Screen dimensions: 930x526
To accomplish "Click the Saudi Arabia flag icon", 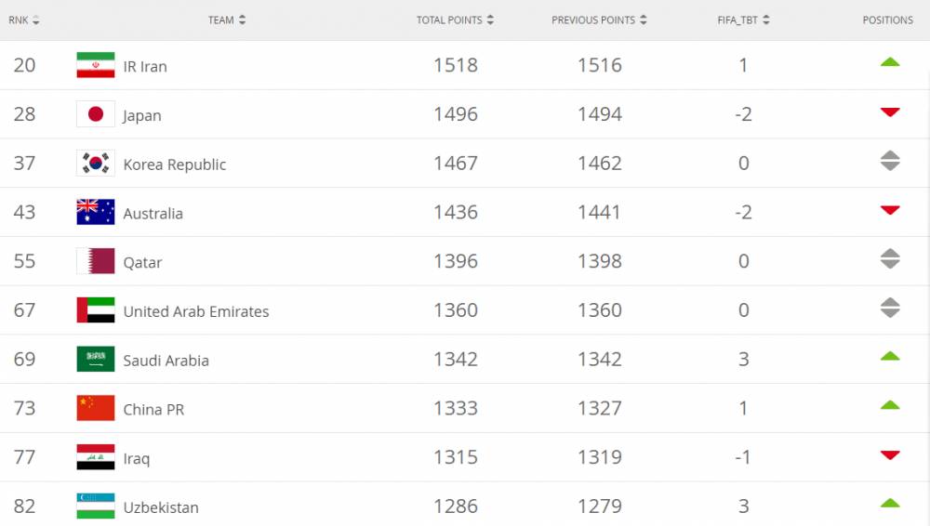I will (96, 360).
